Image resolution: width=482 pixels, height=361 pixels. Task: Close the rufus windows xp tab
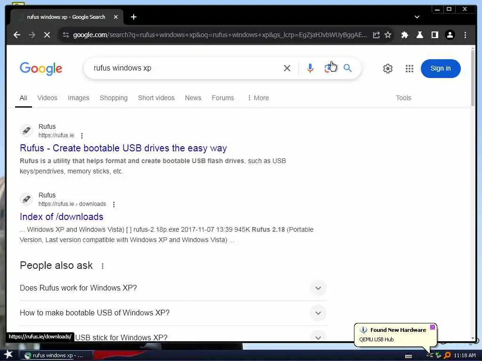point(116,17)
